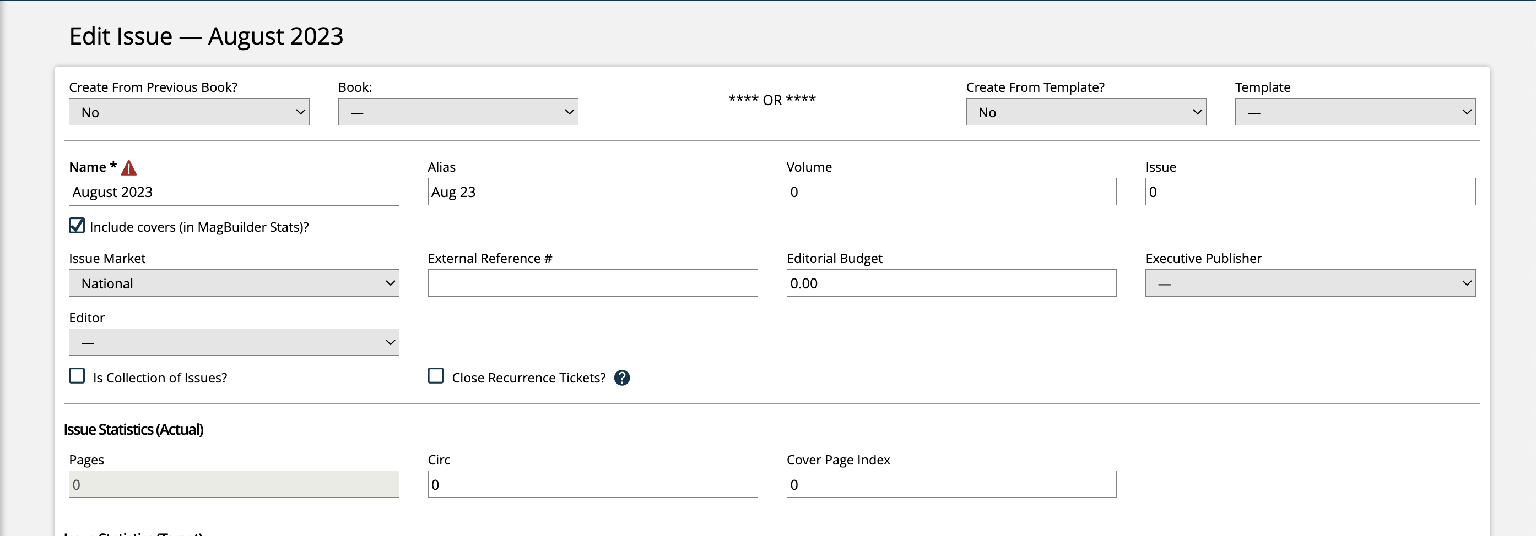Focus the Alias field with Aug 23
Viewport: 1536px width, 536px height.
click(x=592, y=192)
